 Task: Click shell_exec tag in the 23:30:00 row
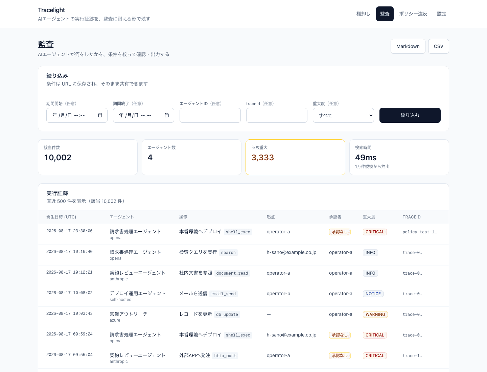coord(238,232)
